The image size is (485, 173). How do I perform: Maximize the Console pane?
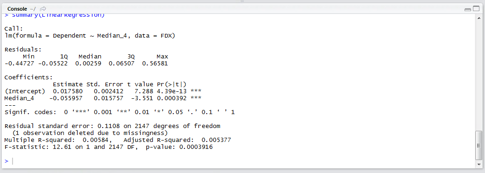[x=474, y=9]
